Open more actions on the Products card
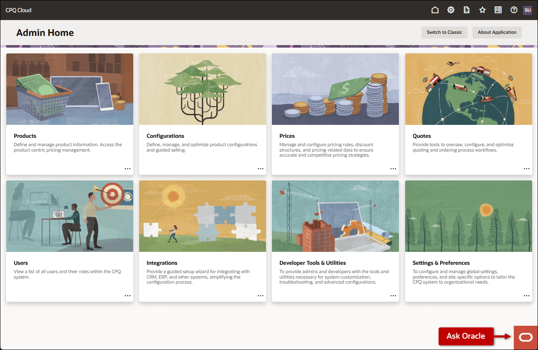Viewport: 538px width, 350px height. [x=127, y=169]
